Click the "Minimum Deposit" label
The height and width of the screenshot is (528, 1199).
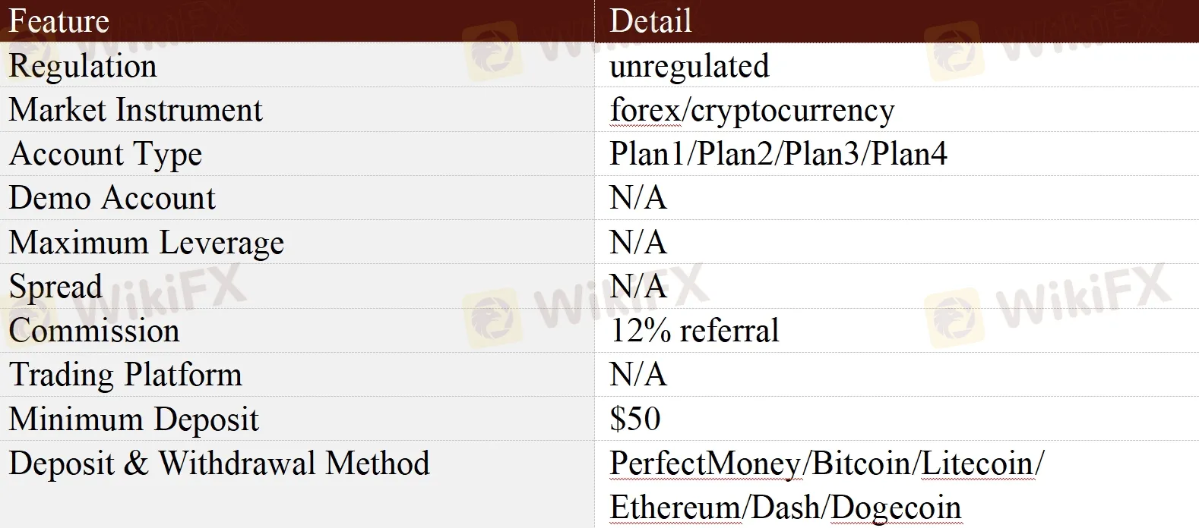134,420
